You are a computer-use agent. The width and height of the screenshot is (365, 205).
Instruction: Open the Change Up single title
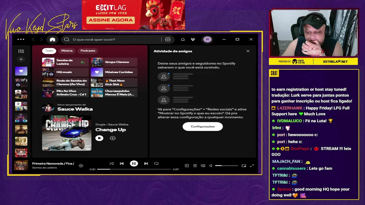click(111, 130)
